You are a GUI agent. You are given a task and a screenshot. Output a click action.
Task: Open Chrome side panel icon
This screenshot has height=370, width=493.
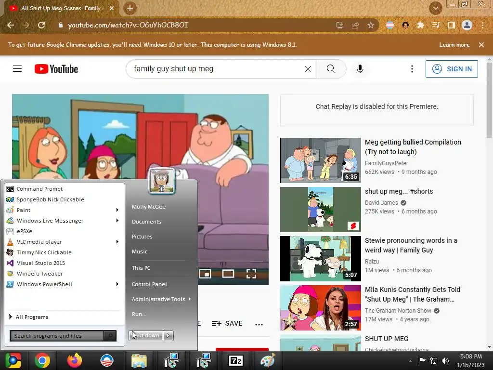(451, 25)
